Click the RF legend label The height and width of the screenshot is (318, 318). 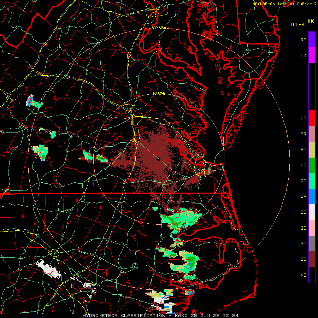coord(303,40)
